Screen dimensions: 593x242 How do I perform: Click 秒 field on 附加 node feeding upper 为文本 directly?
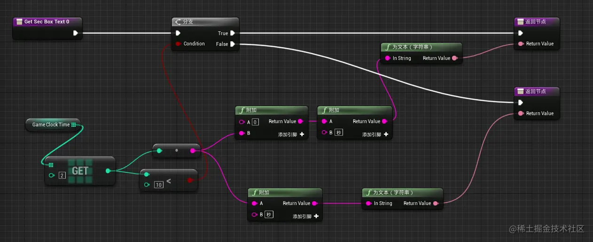tap(339, 132)
